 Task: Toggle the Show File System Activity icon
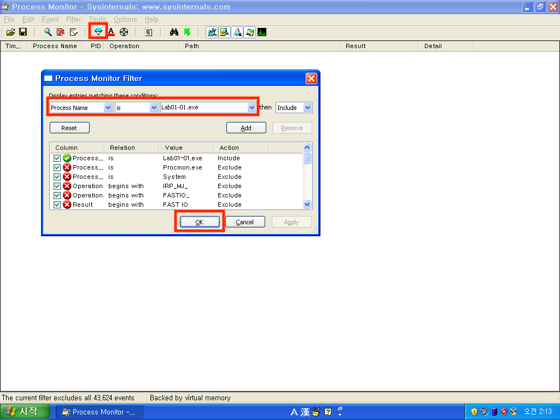pos(224,32)
